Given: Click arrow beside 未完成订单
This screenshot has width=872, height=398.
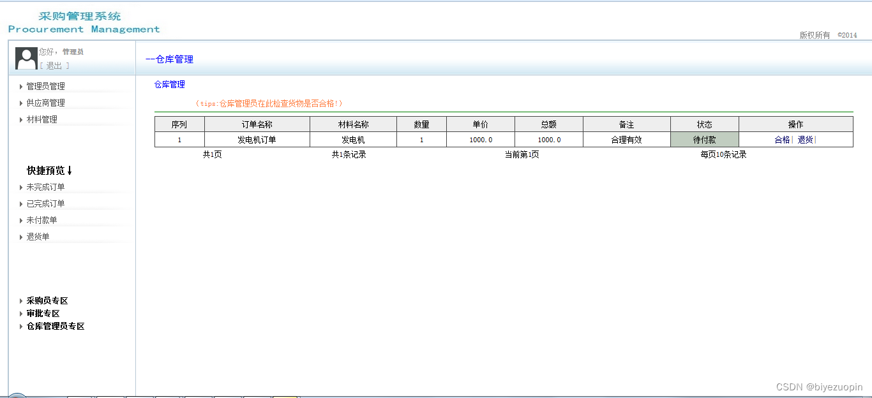Looking at the screenshot, I should [21, 188].
